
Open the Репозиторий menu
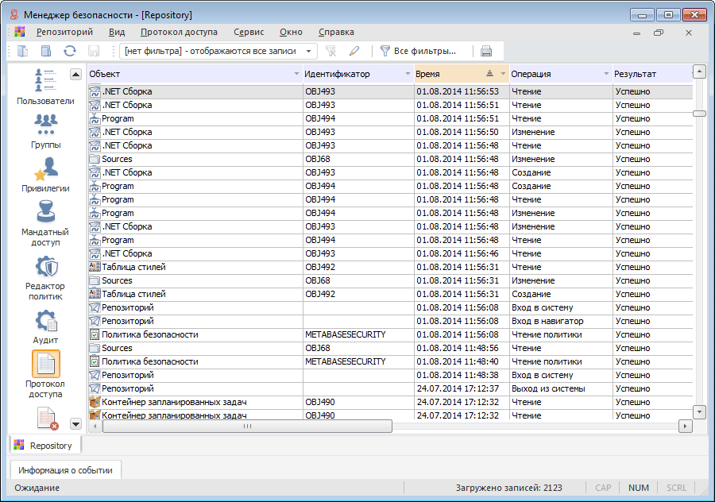point(64,33)
